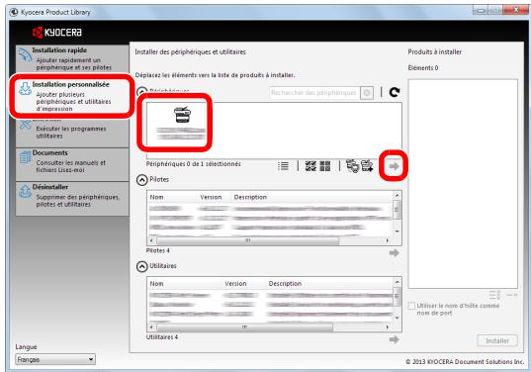Focus the Rechercher des périphériques field
531x372 pixels.
(315, 92)
